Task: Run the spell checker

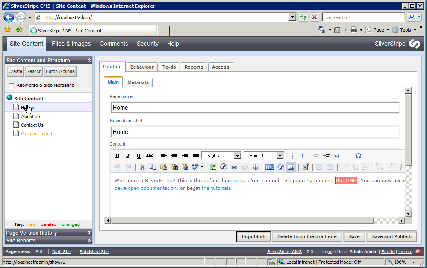Action: pos(195,167)
